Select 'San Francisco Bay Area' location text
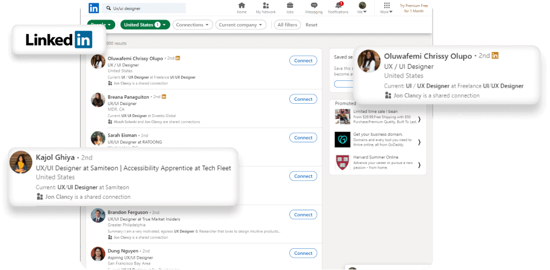Screen dimensions: 550x270 (129, 263)
